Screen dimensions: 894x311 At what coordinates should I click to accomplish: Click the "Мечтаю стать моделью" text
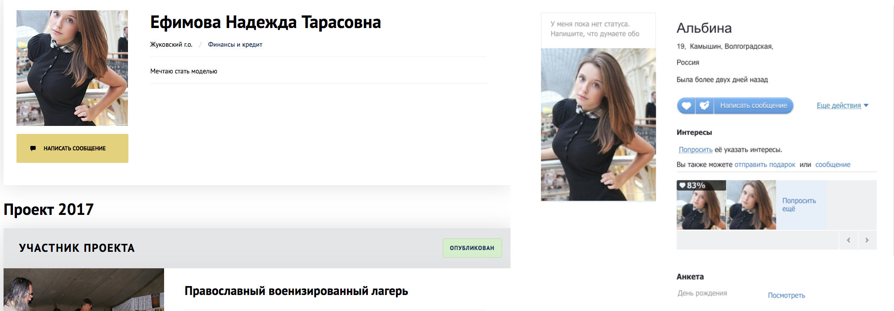184,71
